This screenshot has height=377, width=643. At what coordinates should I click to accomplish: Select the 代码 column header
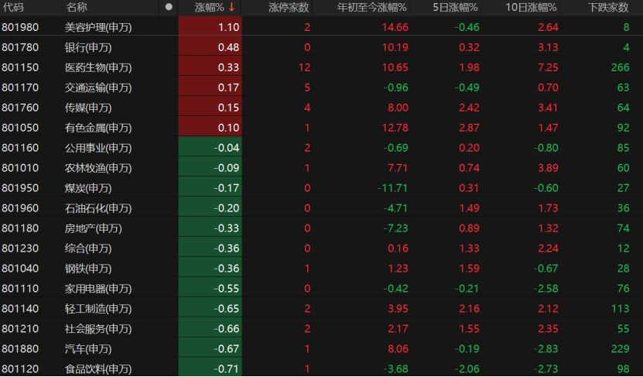coord(13,8)
